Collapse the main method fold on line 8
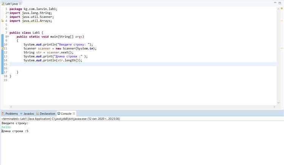This screenshot has height=165, width=284. (8, 37)
